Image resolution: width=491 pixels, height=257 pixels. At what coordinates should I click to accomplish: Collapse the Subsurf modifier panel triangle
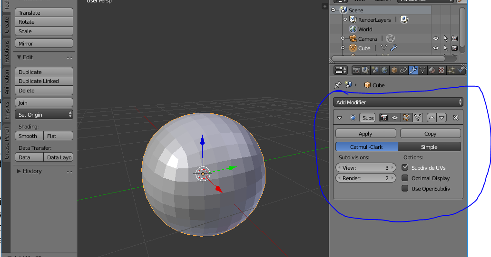tap(339, 118)
